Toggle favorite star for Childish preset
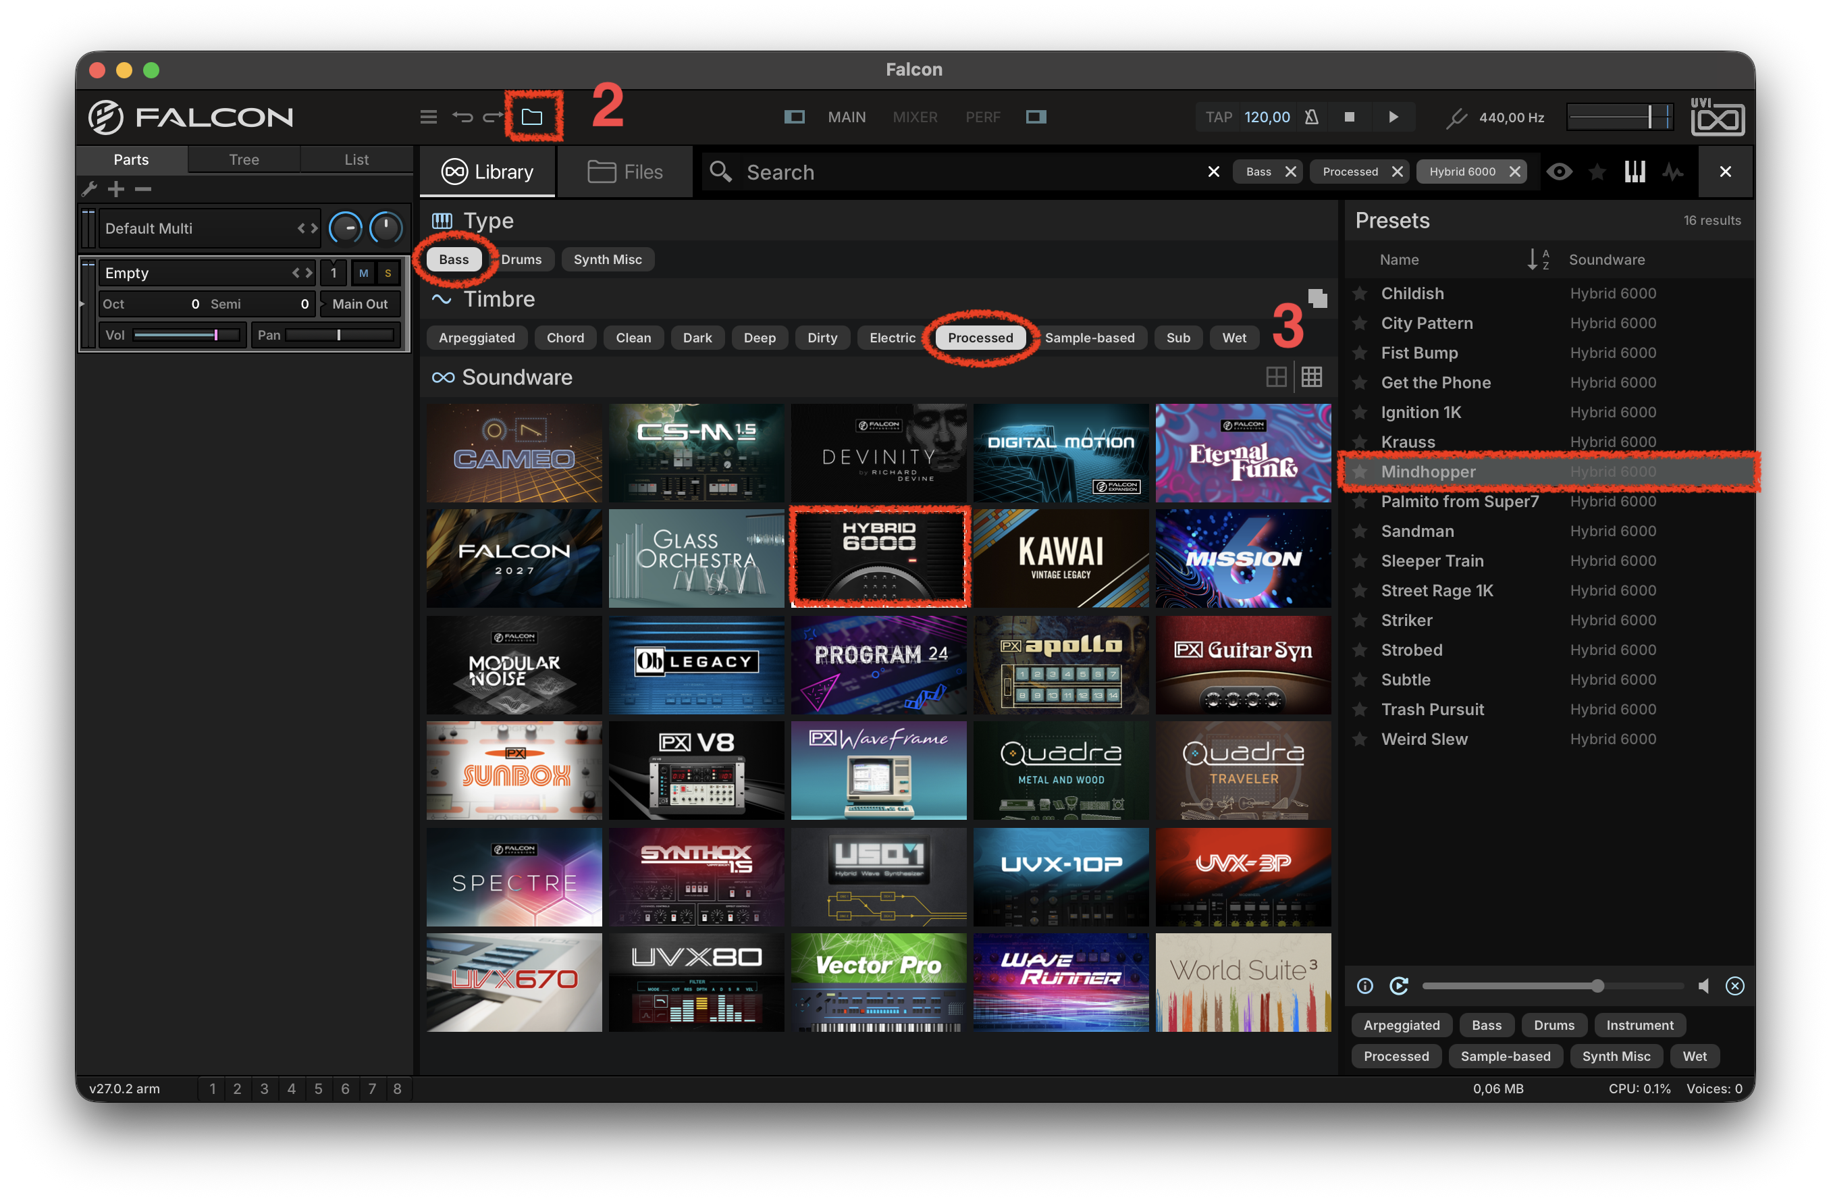 pyautogui.click(x=1360, y=293)
